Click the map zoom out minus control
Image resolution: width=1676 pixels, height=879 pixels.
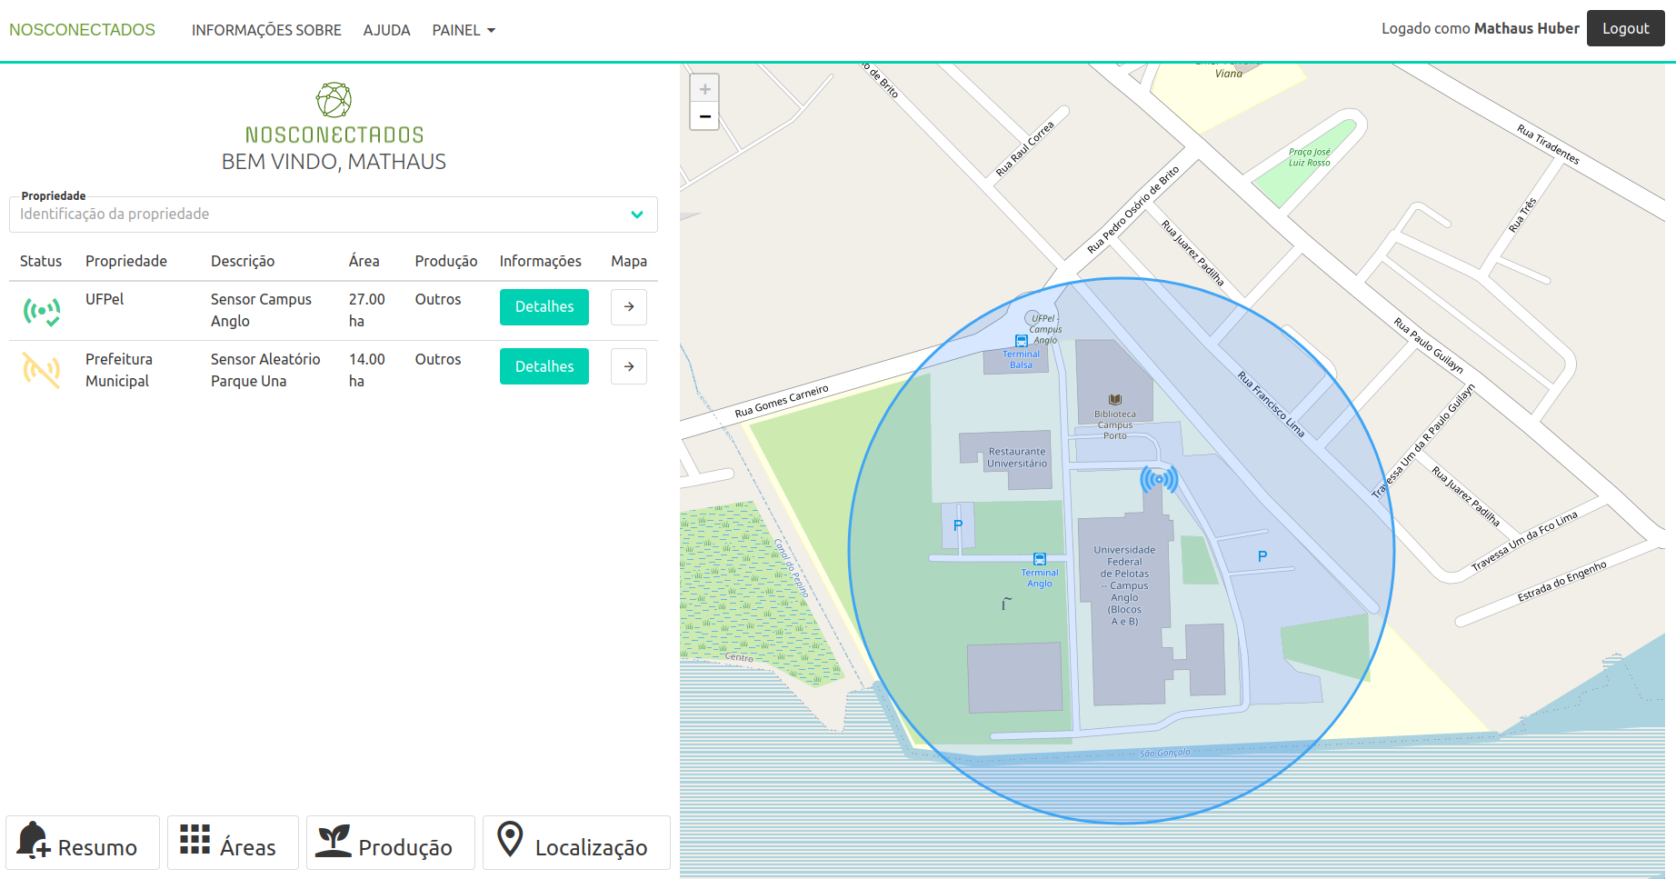705,116
